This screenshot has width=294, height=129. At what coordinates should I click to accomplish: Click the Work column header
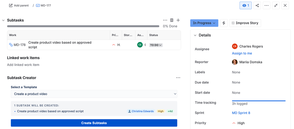point(59,35)
